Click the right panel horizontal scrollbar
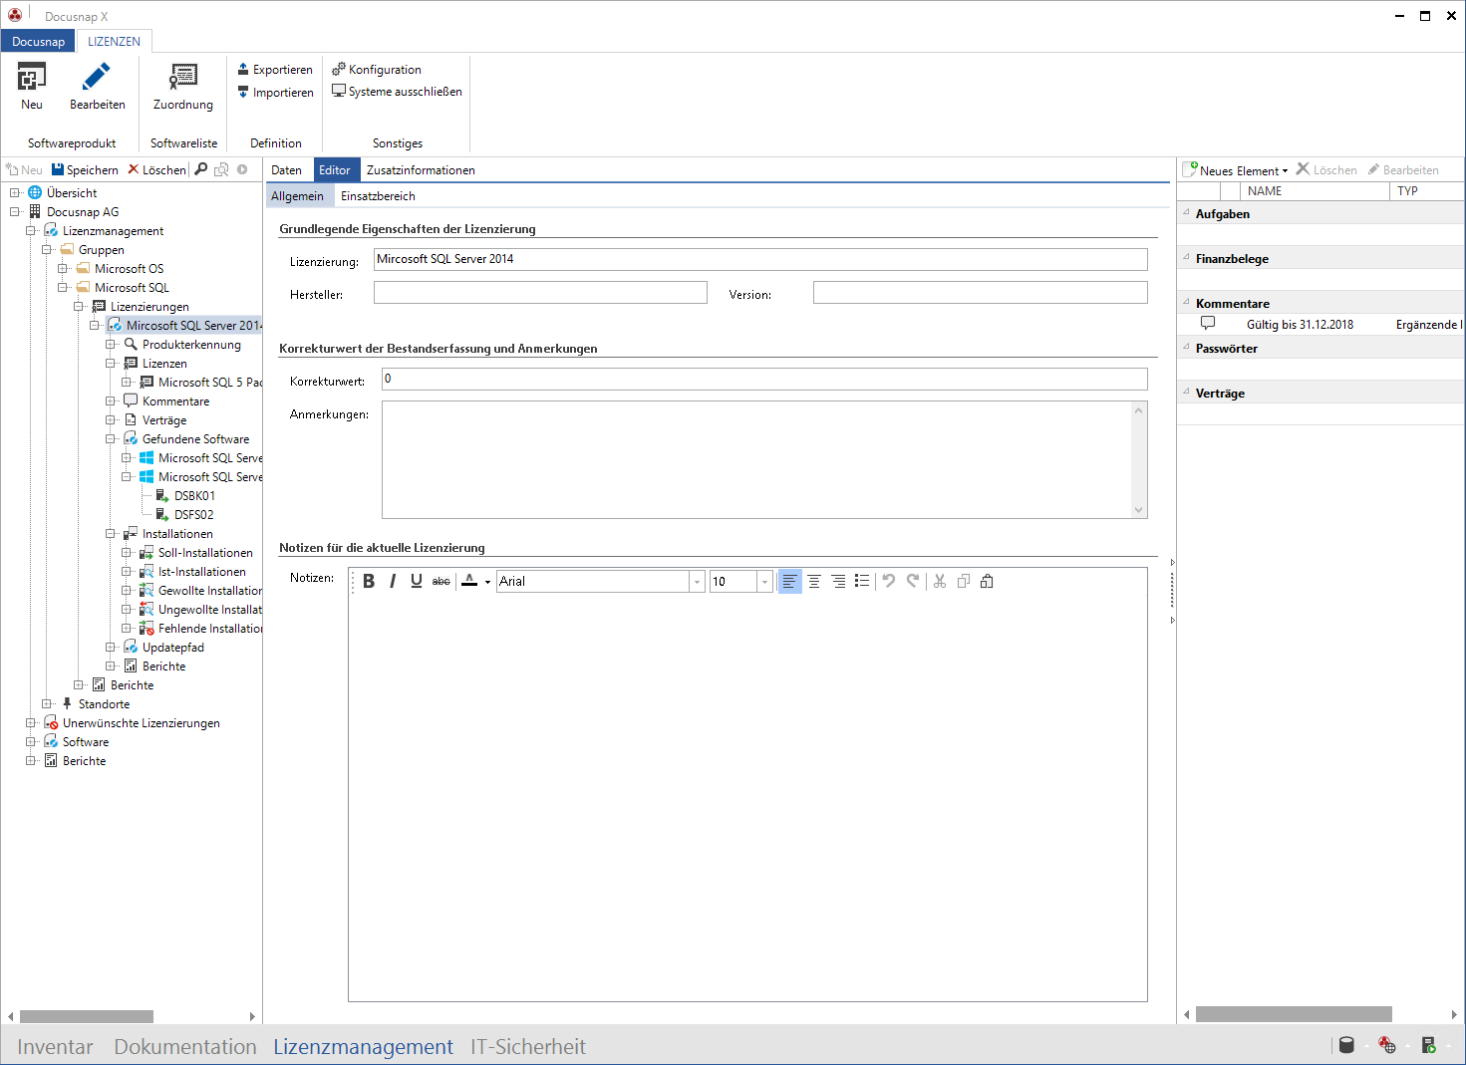This screenshot has height=1065, width=1466. (1294, 1014)
